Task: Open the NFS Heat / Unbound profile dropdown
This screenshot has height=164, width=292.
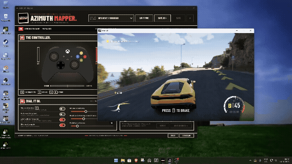Action: click(x=111, y=18)
